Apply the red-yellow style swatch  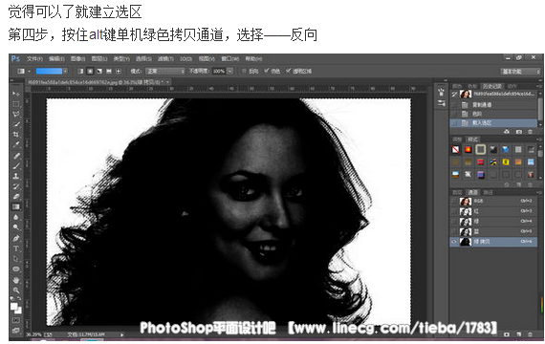tap(469, 149)
